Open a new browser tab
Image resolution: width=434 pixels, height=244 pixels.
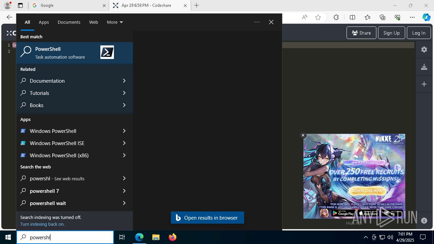196,5
